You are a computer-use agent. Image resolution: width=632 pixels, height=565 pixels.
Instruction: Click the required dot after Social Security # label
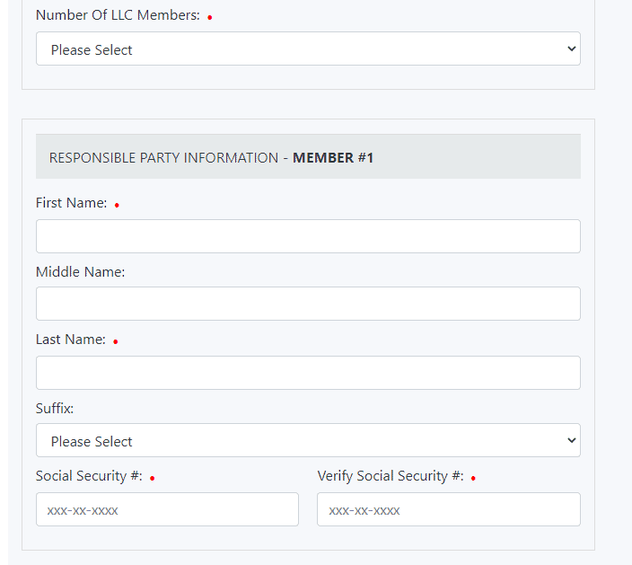pos(153,479)
